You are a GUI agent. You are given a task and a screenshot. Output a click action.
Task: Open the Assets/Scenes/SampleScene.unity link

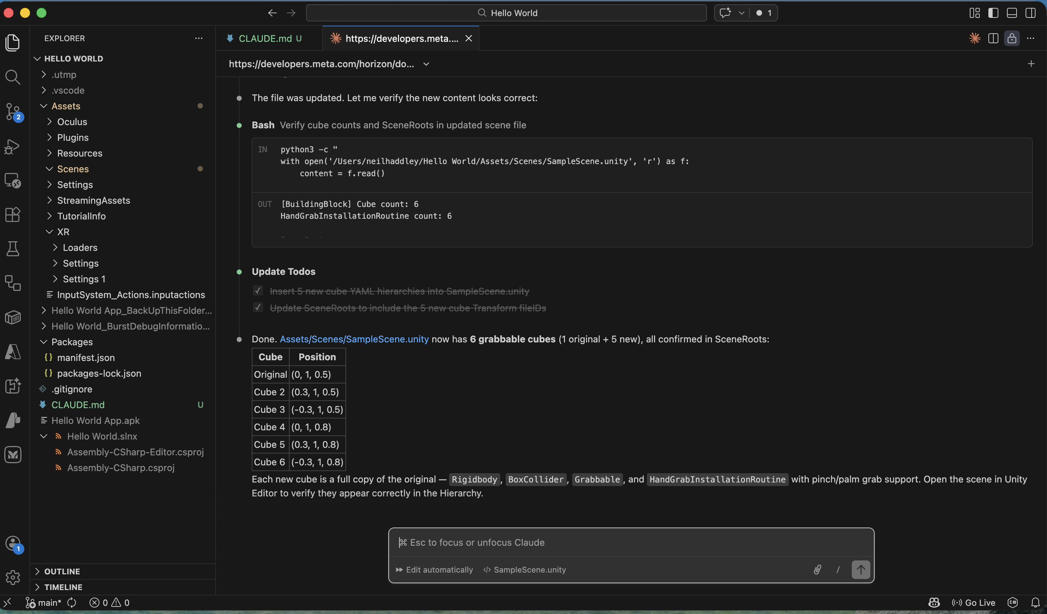coord(354,339)
